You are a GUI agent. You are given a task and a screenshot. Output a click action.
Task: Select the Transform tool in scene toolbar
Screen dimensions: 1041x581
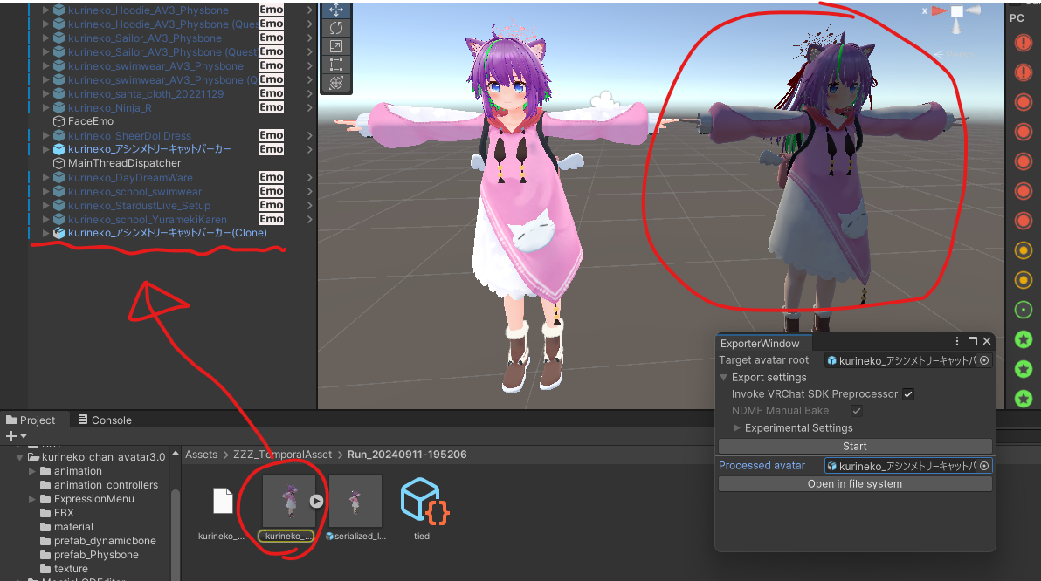(x=336, y=83)
